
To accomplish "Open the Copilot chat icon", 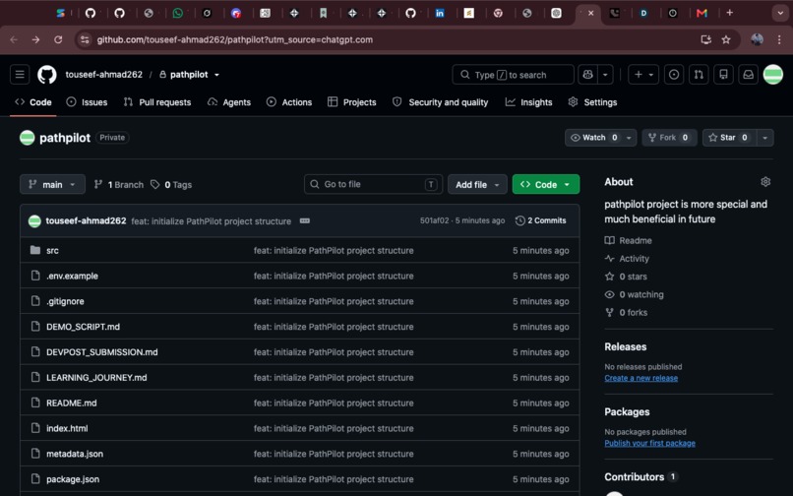I will [587, 75].
